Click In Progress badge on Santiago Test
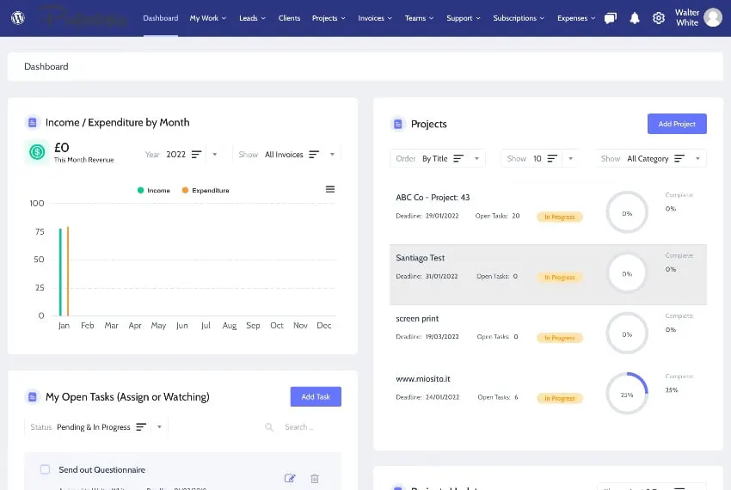The width and height of the screenshot is (731, 490). click(560, 278)
